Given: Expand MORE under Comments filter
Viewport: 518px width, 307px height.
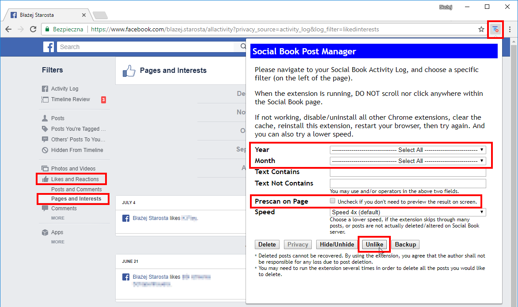Looking at the screenshot, I should coord(58,218).
